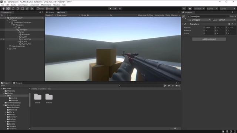Click the Position X input field
The height and width of the screenshot is (133, 237).
tap(210, 28)
